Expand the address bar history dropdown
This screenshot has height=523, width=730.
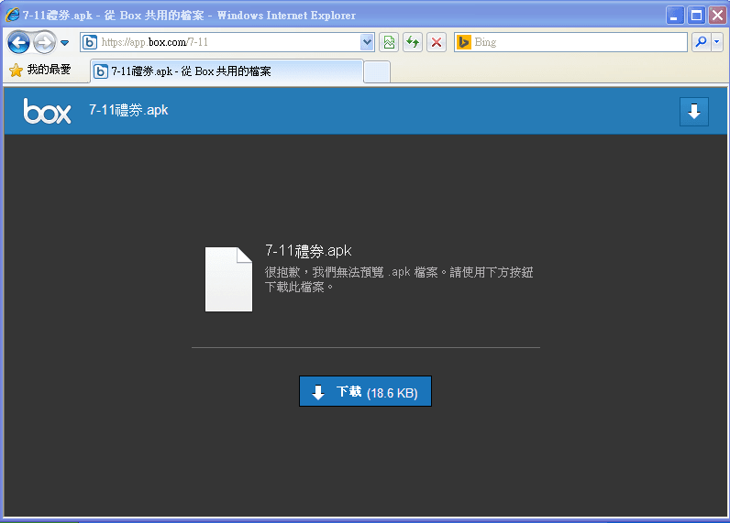tap(367, 42)
